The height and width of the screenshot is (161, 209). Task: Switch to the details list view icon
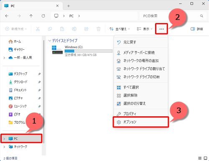(200, 158)
